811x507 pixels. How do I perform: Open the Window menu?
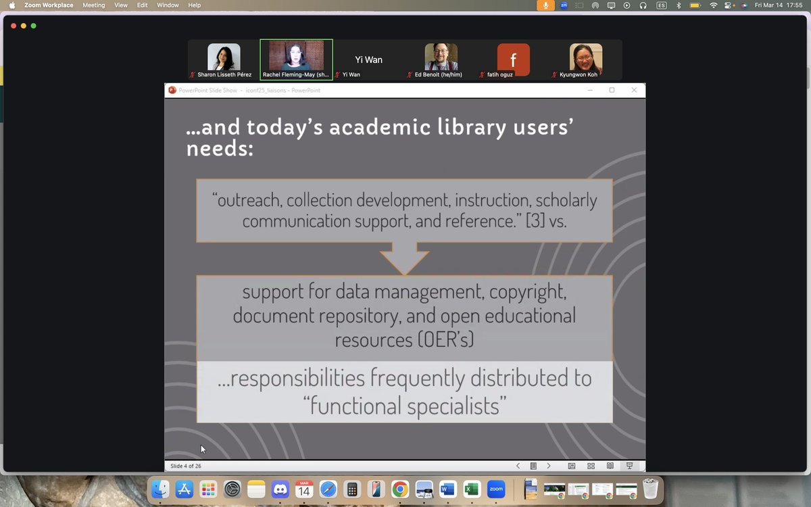click(168, 5)
